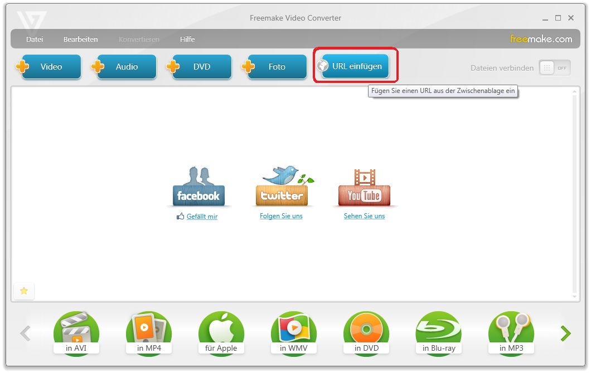591x373 pixels.
Task: Choose the für Apple conversion icon
Action: [221, 333]
